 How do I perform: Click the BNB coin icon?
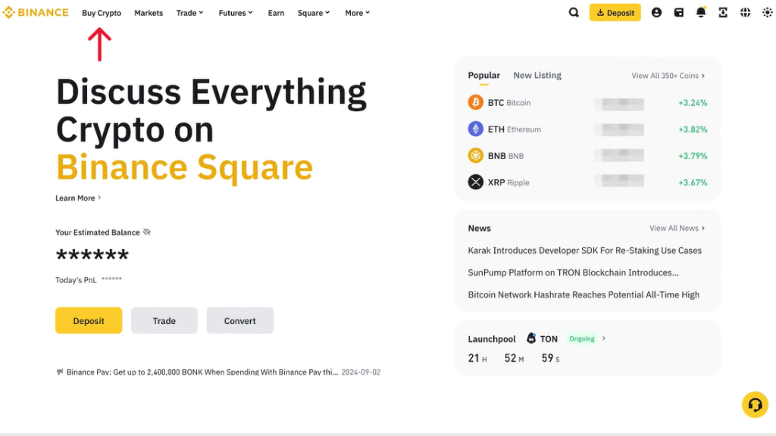(x=476, y=155)
